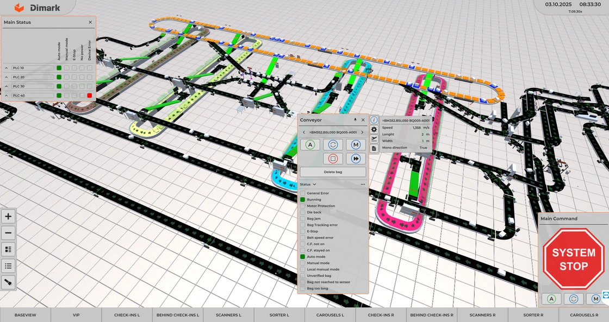Image resolution: width=609 pixels, height=322 pixels.
Task: Toggle the Bag jam status checkbox
Action: click(x=303, y=219)
